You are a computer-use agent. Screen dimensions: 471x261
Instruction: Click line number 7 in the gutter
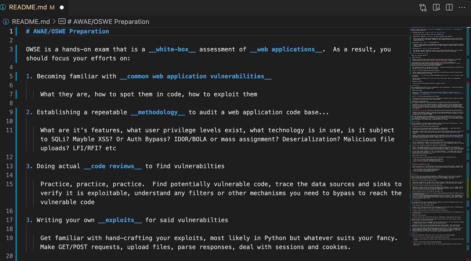coord(11,94)
